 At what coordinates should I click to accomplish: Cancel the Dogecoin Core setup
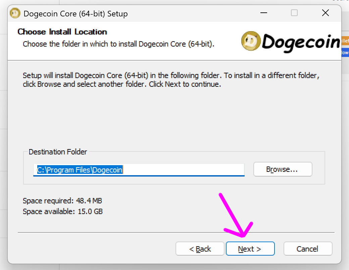click(308, 249)
